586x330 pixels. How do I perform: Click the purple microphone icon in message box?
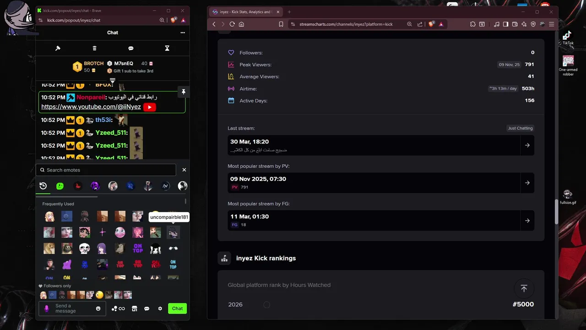pos(46,308)
